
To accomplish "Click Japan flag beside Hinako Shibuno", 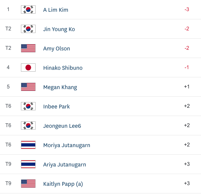I will pyautogui.click(x=28, y=68).
